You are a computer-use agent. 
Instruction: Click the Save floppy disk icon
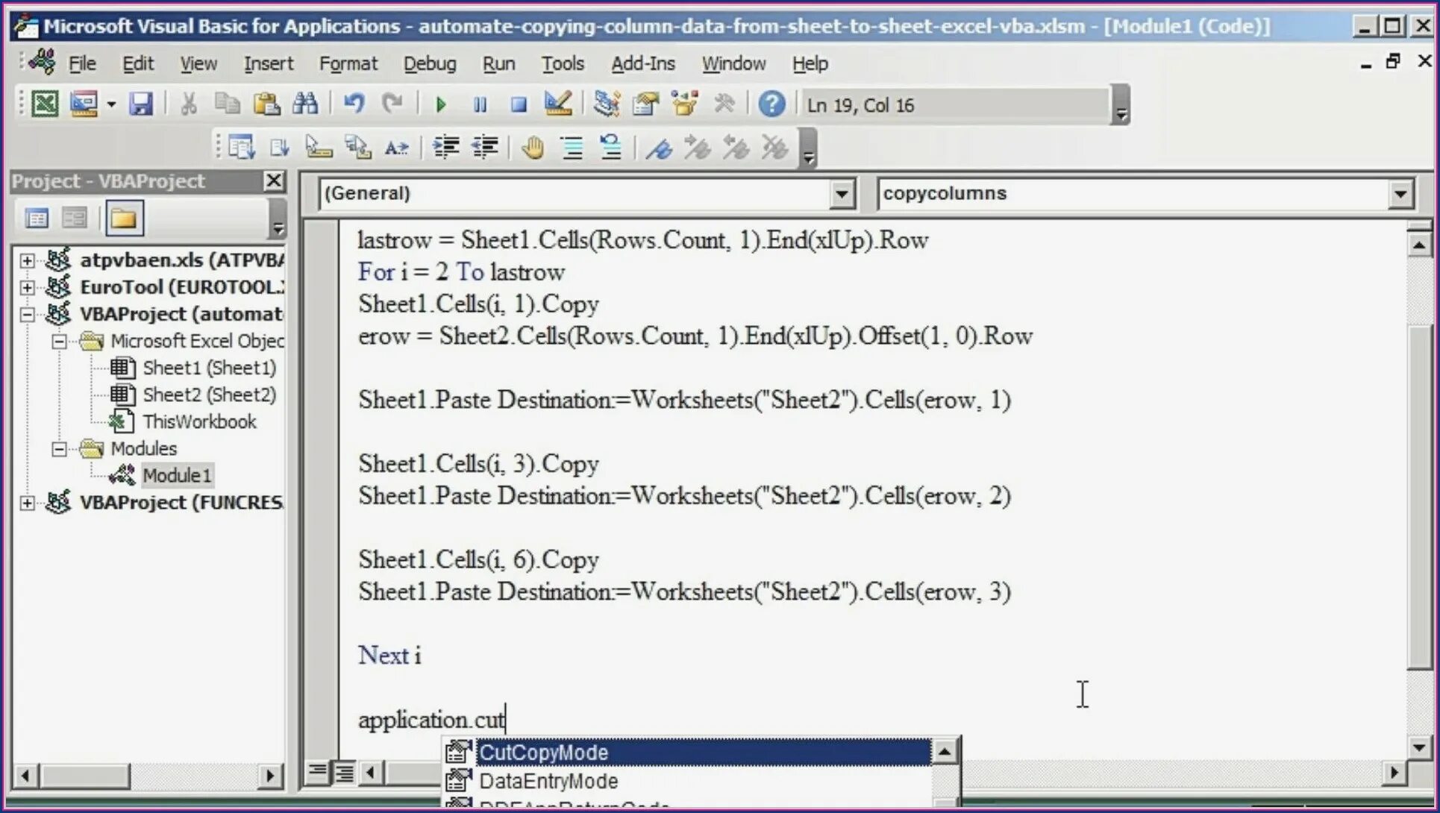[x=140, y=104]
